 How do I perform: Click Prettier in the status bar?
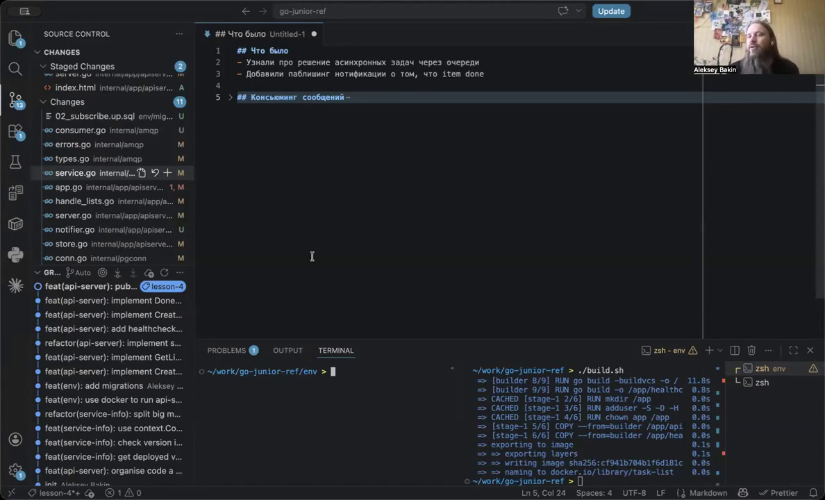click(778, 493)
